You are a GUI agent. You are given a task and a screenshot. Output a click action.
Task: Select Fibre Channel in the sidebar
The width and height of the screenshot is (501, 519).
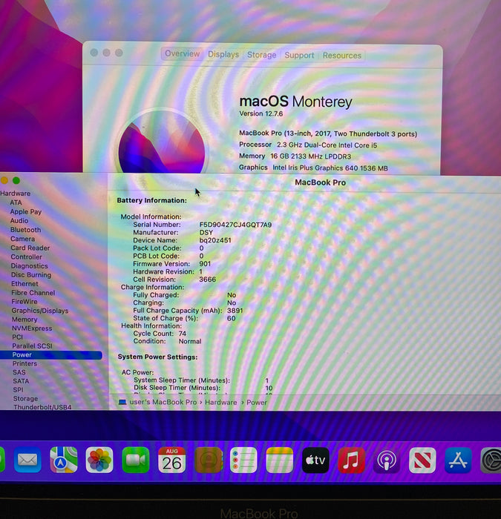click(x=33, y=293)
